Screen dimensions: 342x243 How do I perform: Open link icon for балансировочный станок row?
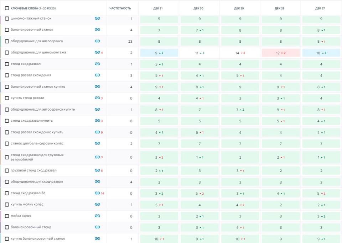coord(97,30)
